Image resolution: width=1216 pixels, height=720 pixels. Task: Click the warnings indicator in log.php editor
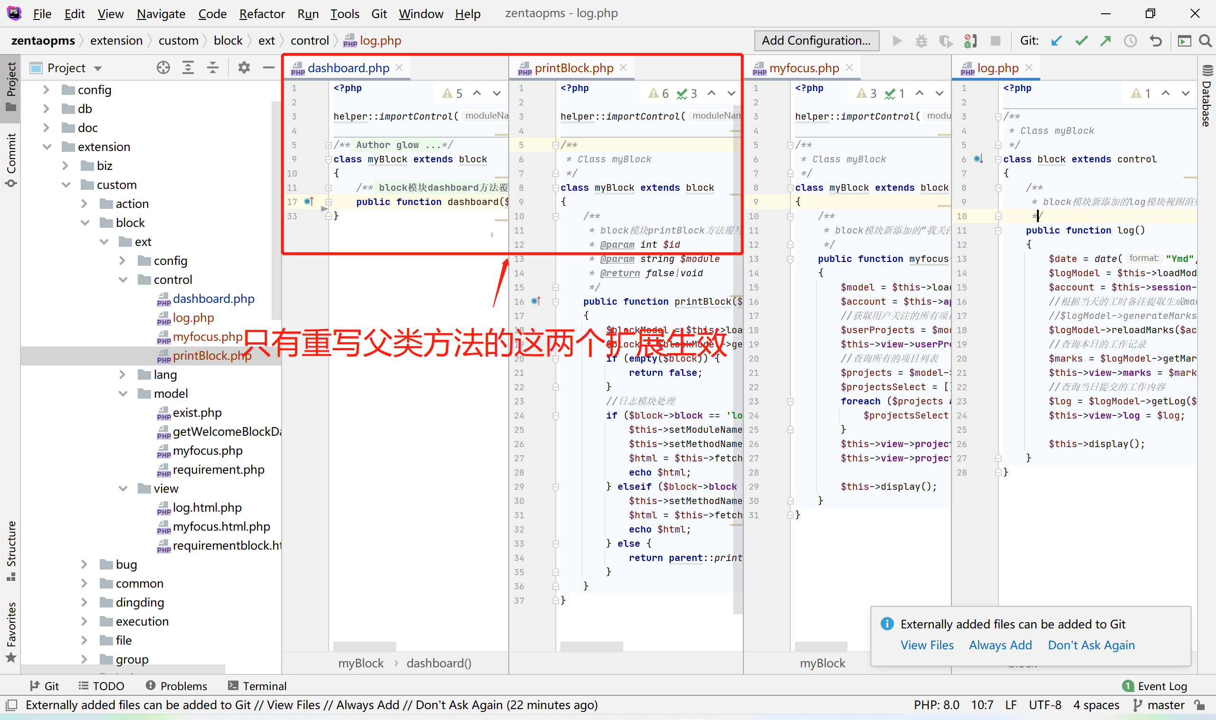click(1141, 93)
